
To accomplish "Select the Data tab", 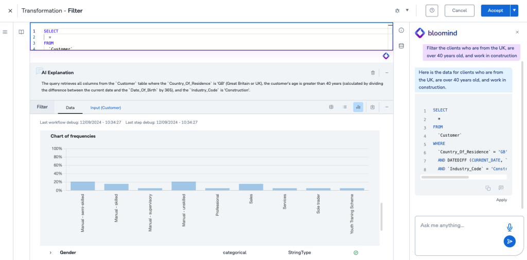I will 71,107.
